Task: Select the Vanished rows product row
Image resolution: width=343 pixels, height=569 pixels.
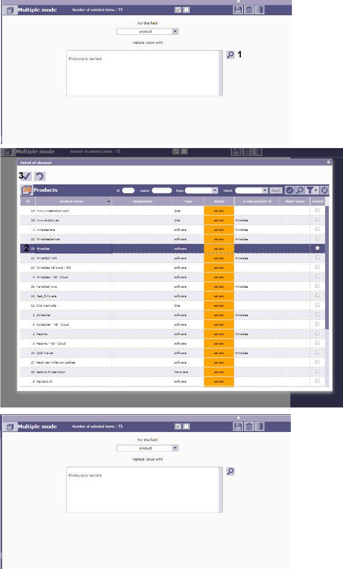Action: click(x=172, y=287)
